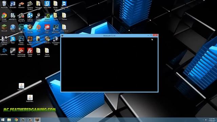Screen dimensions: 217x122
Task: Select the NVIDIA GeForce Experience shortcut
Action: tap(47, 17)
